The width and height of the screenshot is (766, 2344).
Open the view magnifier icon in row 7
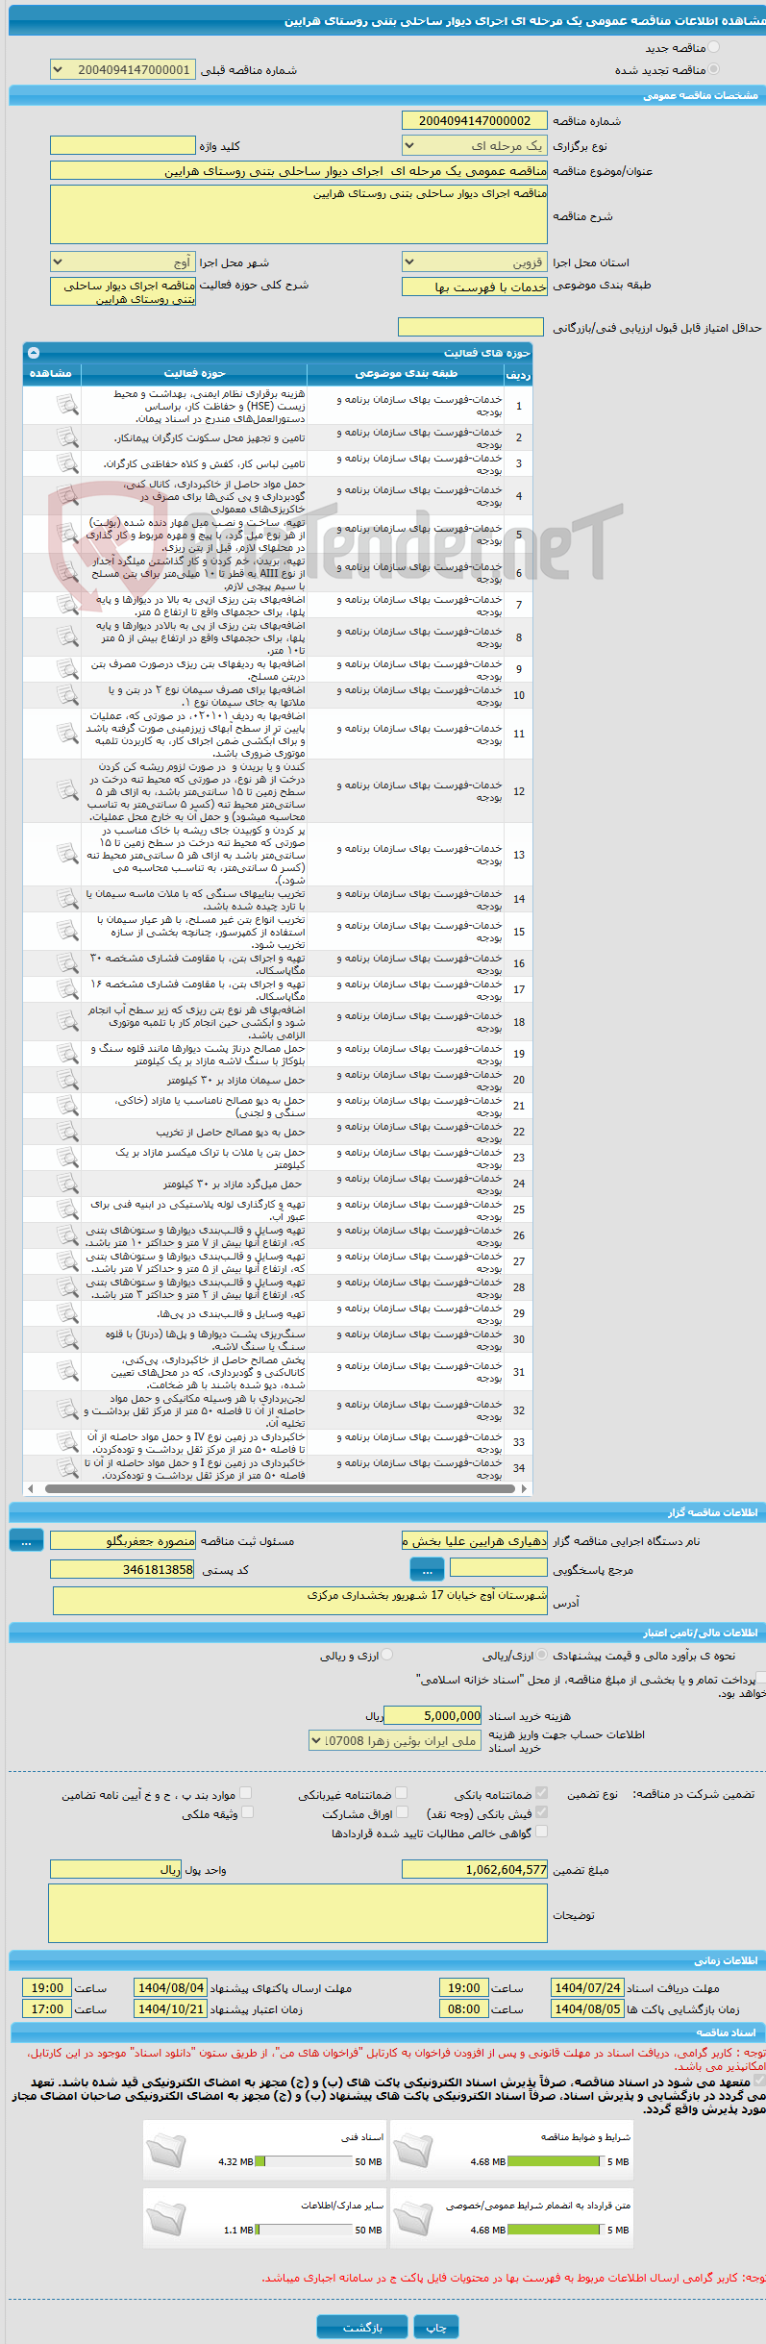pos(66,605)
